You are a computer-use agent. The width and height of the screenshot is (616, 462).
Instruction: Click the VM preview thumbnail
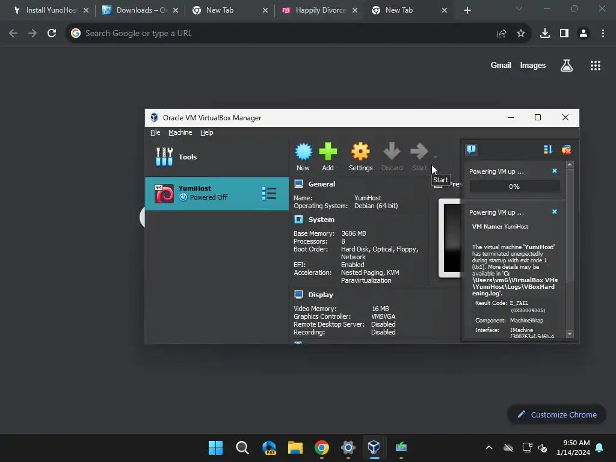point(450,238)
